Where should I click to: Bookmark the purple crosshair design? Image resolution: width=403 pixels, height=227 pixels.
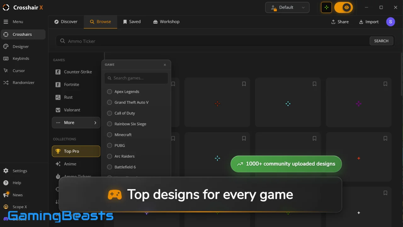[385, 84]
